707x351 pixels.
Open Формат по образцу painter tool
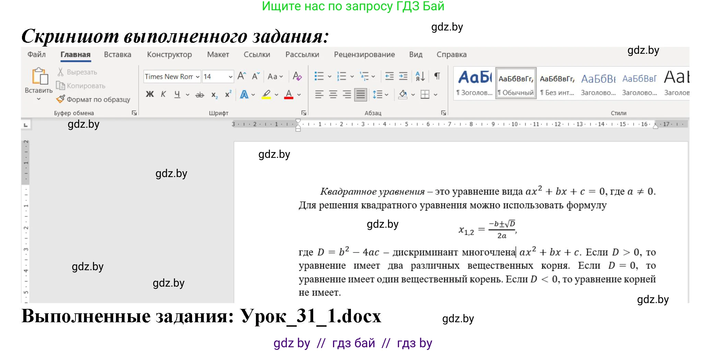click(x=93, y=99)
